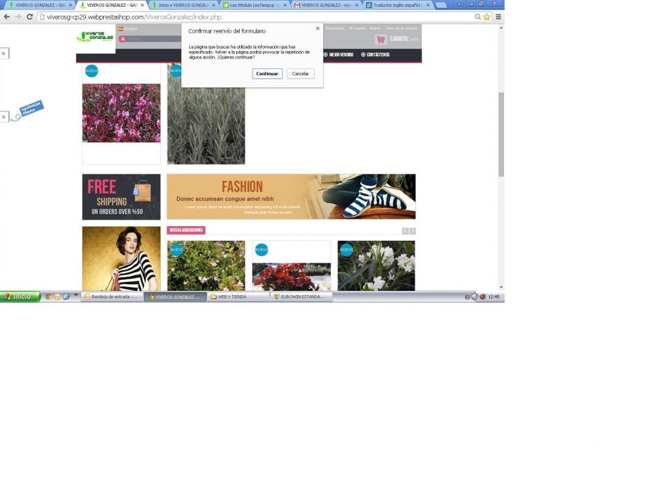The image size is (671, 487).
Task: Click the page scrollbar down arrow
Action: click(501, 287)
